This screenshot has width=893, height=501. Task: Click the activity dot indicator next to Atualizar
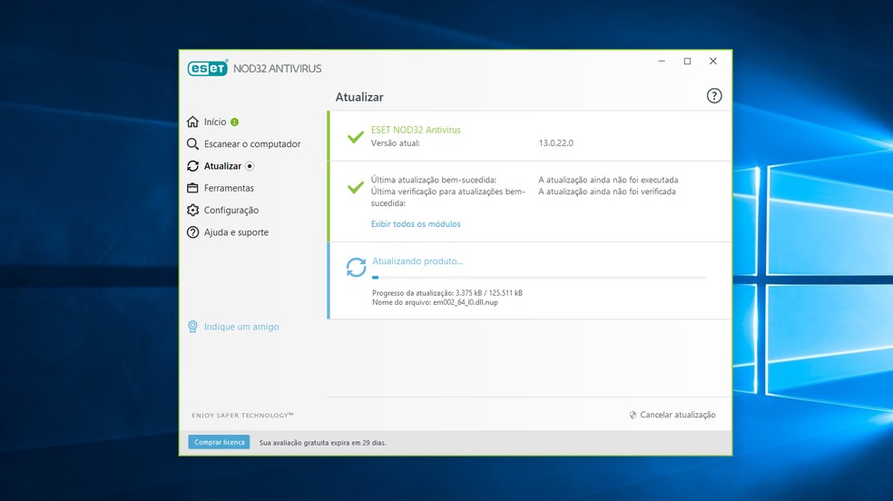click(250, 166)
